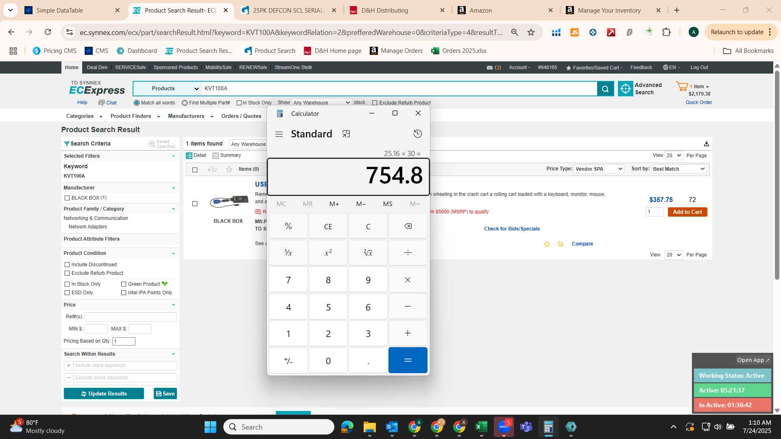Open Calculator history panel
The width and height of the screenshot is (781, 439).
pyautogui.click(x=417, y=134)
